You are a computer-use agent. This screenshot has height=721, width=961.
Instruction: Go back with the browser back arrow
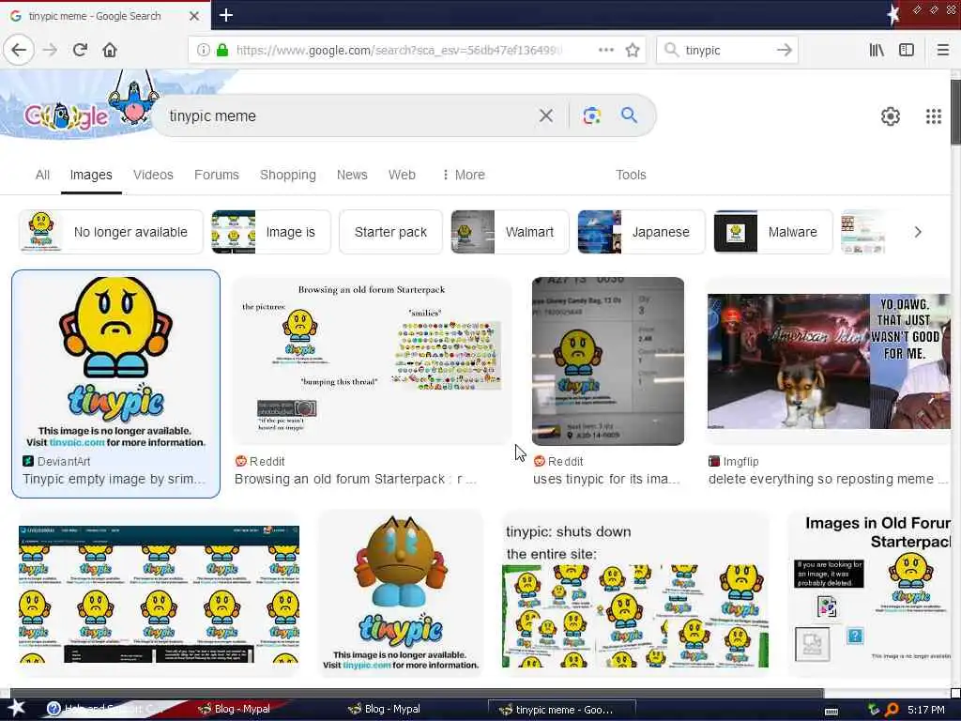click(x=19, y=50)
